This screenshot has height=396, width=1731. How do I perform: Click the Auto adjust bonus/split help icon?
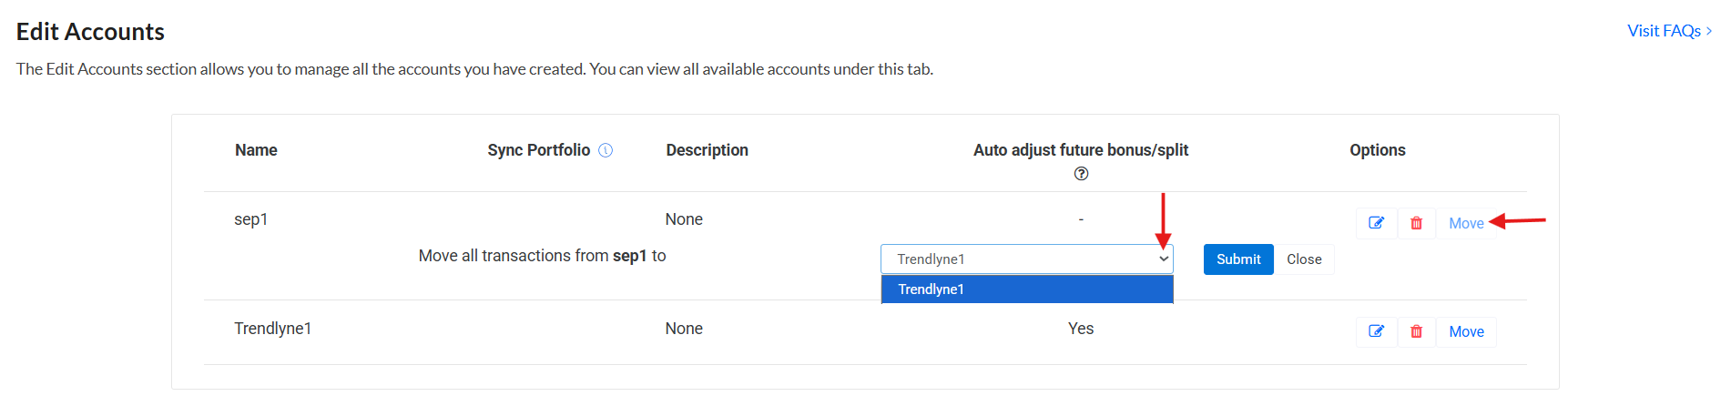point(1081,174)
